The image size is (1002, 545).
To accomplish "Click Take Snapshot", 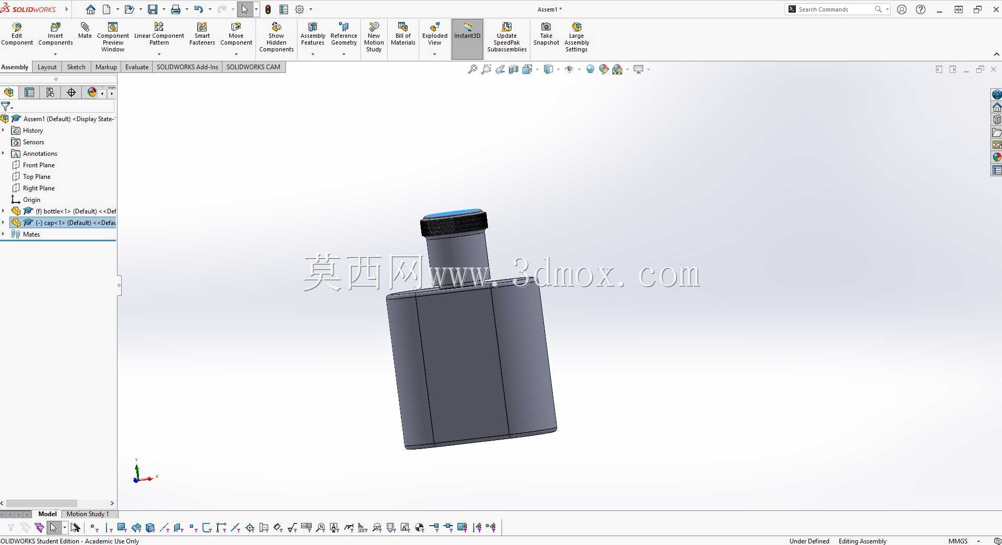I will click(x=546, y=34).
